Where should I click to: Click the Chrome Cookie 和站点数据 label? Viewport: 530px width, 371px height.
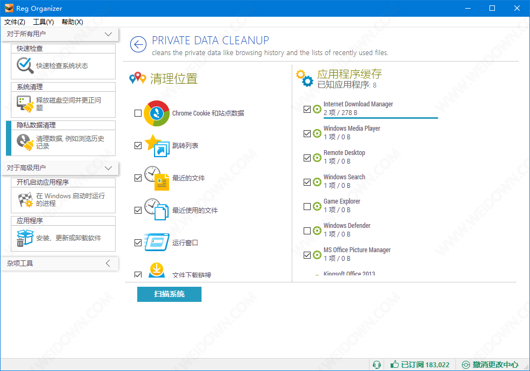coord(208,113)
